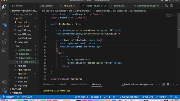Image resolution: width=180 pixels, height=101 pixels.
Task: Open the new terminal launch profile dropdown
Action: pyautogui.click(x=159, y=84)
